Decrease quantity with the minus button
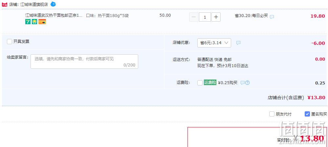Viewport: 328px width, 147px height. pos(194,17)
